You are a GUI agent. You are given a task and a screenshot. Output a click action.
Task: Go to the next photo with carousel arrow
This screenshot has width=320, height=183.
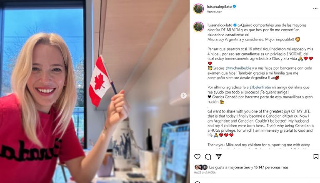click(x=183, y=95)
